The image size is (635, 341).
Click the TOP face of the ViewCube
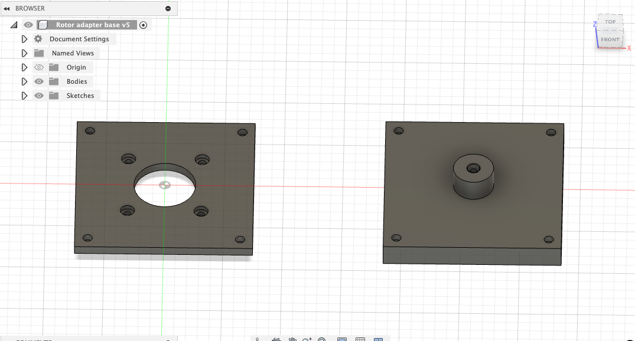tap(610, 22)
